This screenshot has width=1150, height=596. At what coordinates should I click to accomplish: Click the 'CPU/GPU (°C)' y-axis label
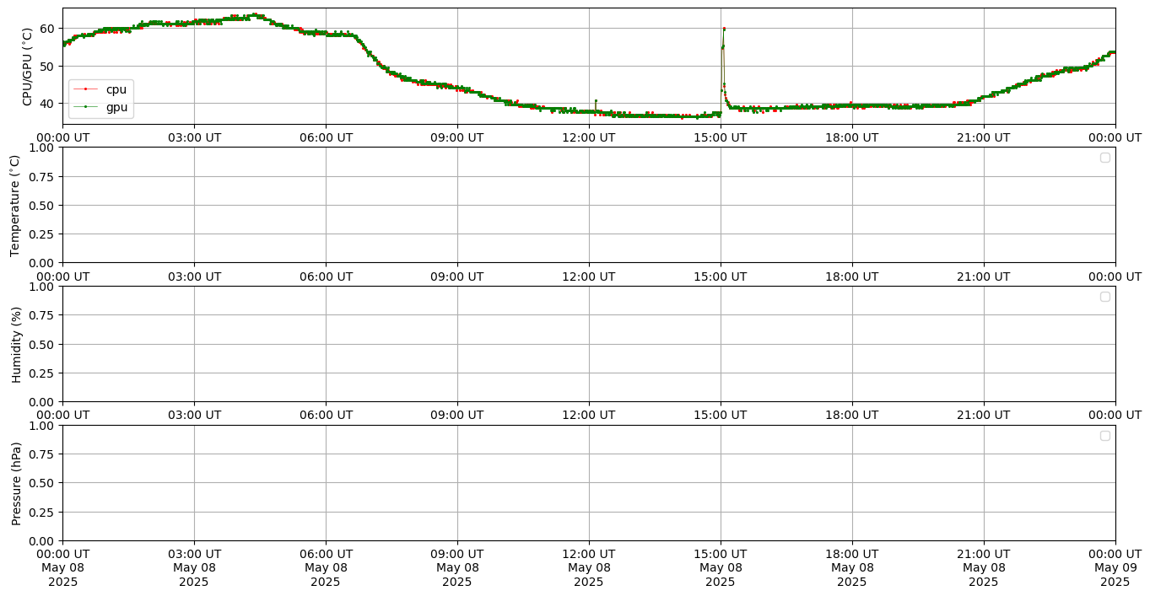coord(27,66)
